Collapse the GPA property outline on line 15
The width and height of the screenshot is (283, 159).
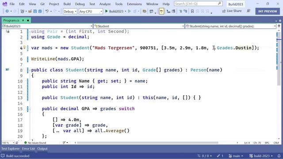[30, 109]
